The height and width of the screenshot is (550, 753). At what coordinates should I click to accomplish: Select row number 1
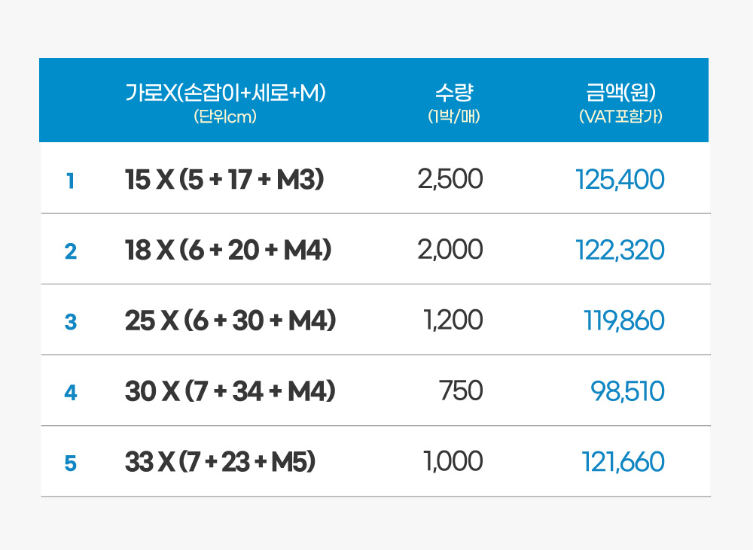70,181
